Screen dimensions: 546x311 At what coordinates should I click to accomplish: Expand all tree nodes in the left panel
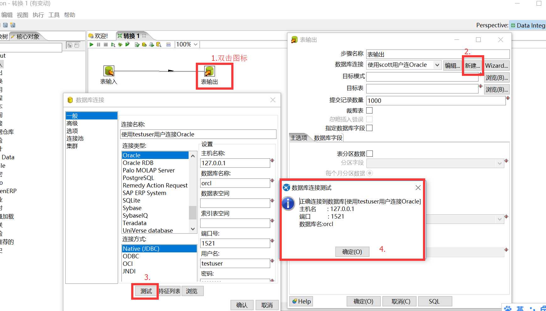(x=70, y=45)
